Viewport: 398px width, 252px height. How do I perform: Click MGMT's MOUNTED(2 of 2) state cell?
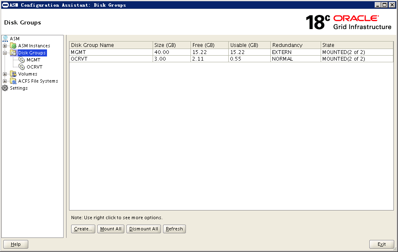(357, 52)
